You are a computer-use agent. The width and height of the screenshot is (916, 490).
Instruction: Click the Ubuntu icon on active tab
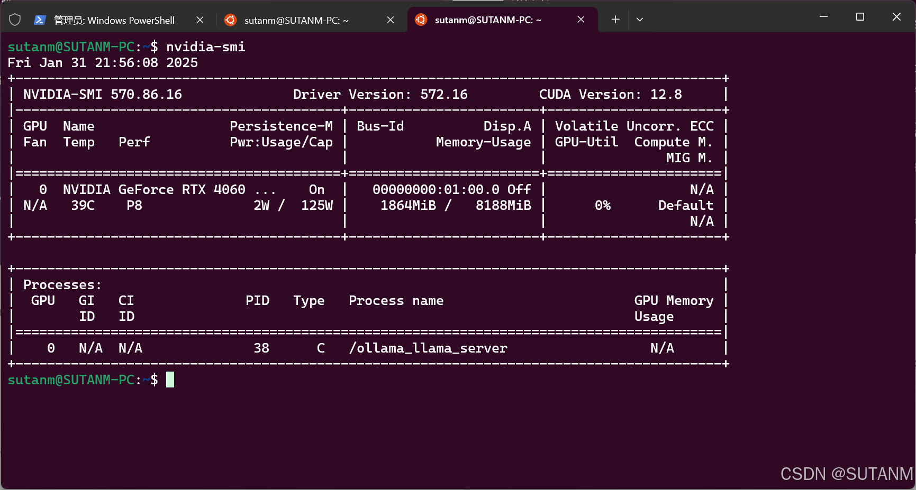[x=421, y=20]
